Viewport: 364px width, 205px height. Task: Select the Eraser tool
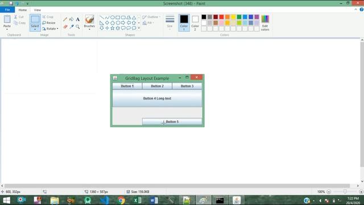[65, 27]
